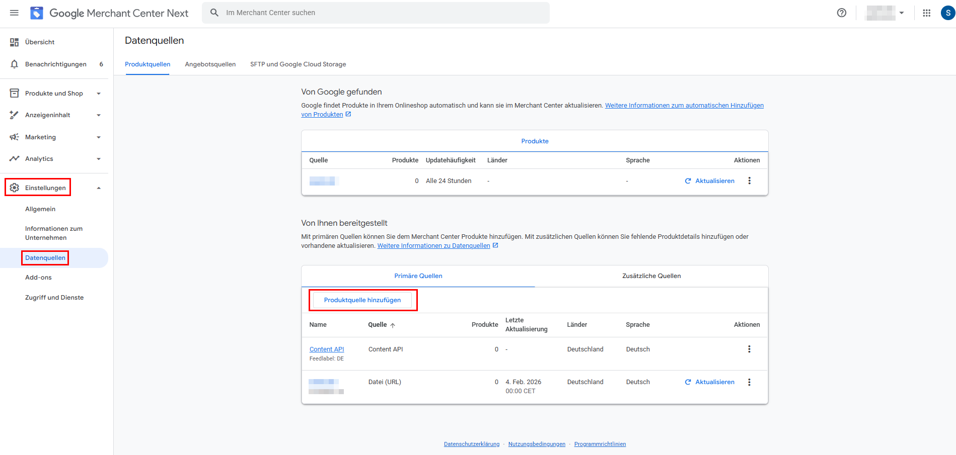Expand Produkte und Shop menu
The image size is (956, 455).
[x=99, y=94]
